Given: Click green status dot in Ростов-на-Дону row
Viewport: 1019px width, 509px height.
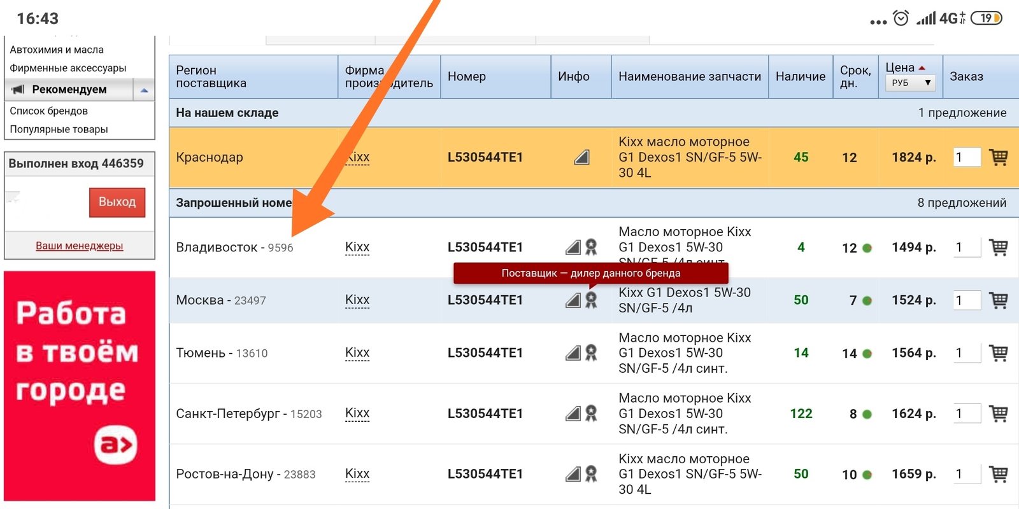Looking at the screenshot, I should click(x=867, y=475).
